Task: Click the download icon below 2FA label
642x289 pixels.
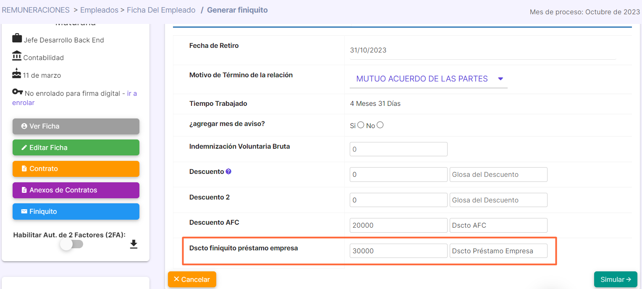Action: (134, 244)
